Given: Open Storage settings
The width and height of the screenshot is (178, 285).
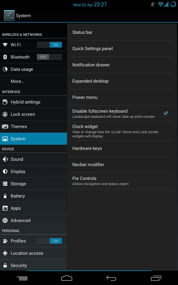Looking at the screenshot, I should coord(33,184).
